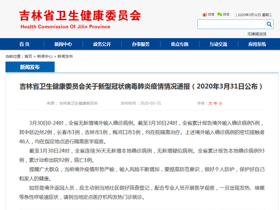Open the 政务公开 navigation menu item
The width and height of the screenshot is (280, 210).
pyautogui.click(x=102, y=44)
